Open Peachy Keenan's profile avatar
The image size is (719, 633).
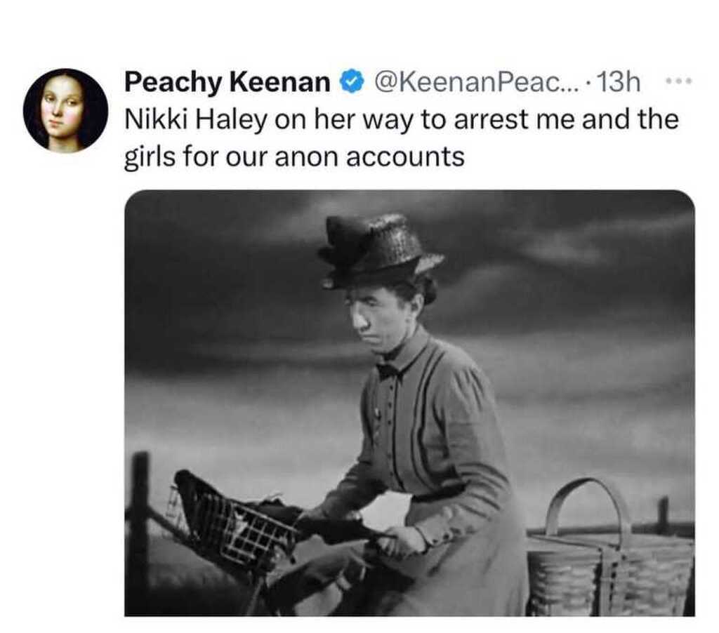point(65,110)
